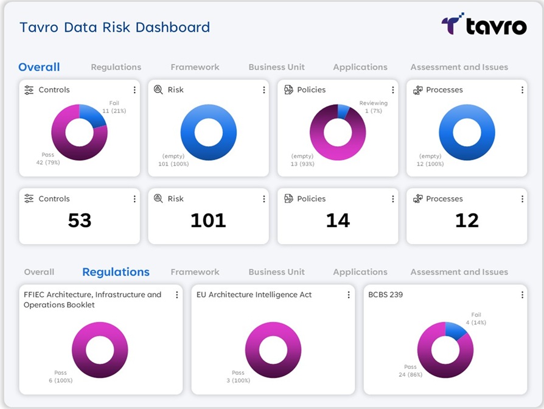
Task: Click the Processes icon on chart card
Action: [x=417, y=90]
